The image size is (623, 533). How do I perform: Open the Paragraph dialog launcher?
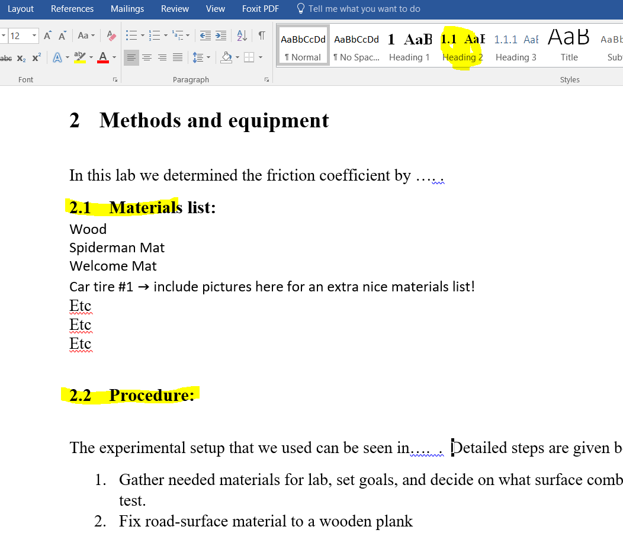tap(266, 80)
